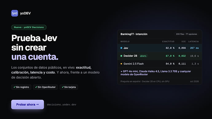212x119 pixels.
Task: Click the Jev 267 ms latency value
Action: 194,48
